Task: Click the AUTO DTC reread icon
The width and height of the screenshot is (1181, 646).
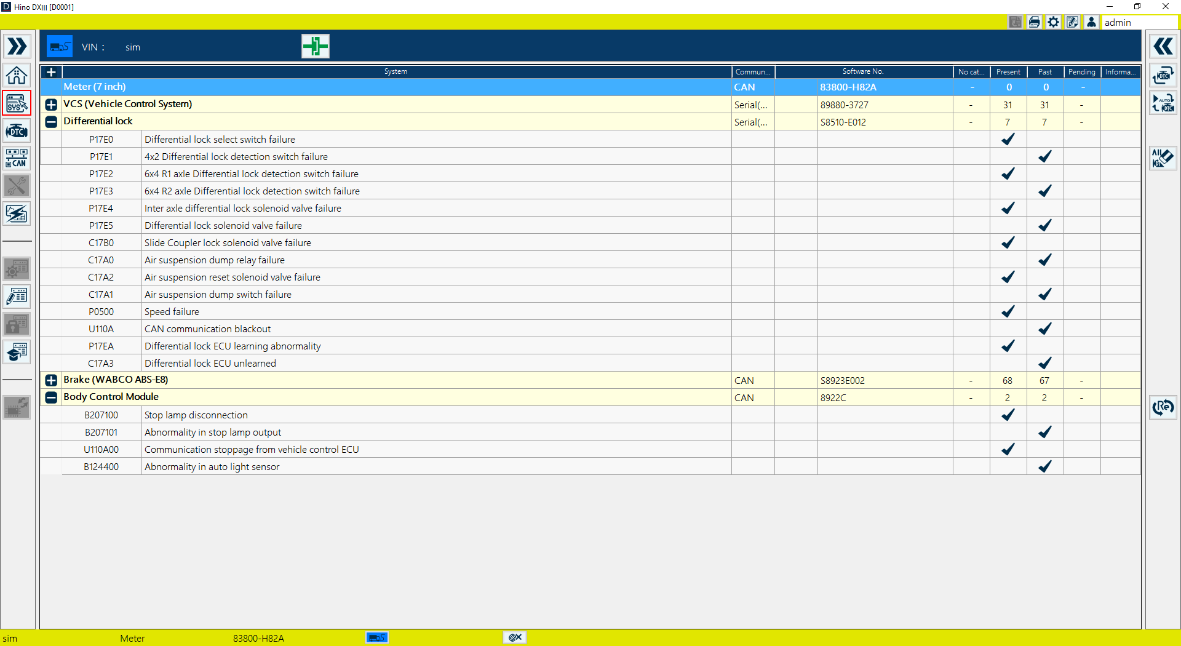Action: coord(1163,103)
